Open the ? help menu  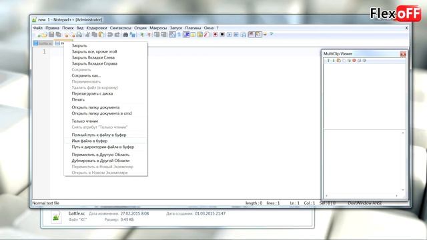(218, 28)
